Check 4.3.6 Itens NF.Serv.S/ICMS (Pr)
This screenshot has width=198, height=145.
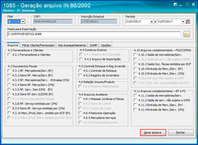[x=9, y=94]
